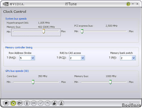The image size is (142, 108).
Task: Click the undo arrow icon
Action: [x=48, y=103]
